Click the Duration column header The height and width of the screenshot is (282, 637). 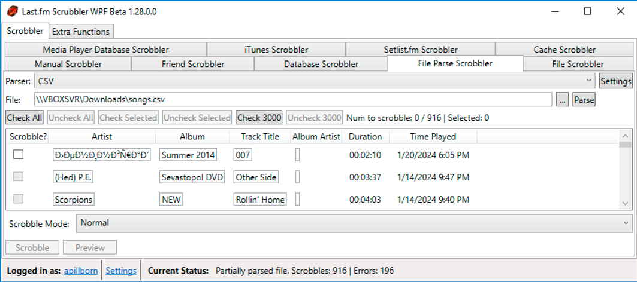coord(366,137)
